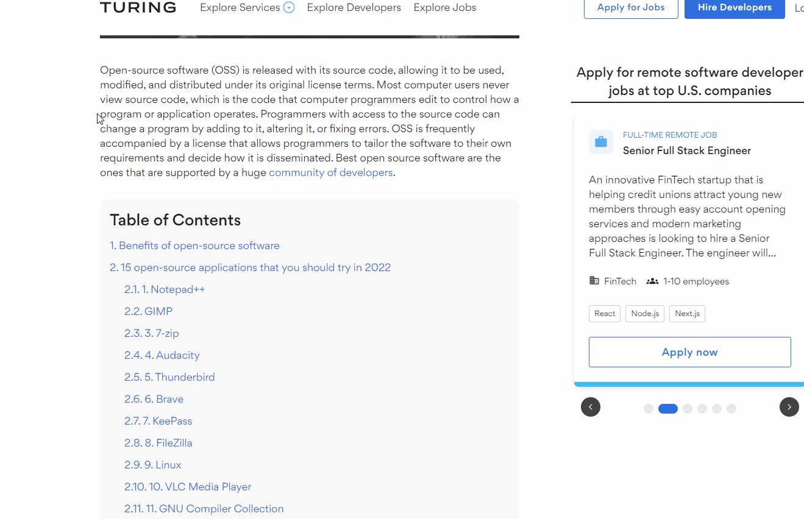Select the React skill tag
804x519 pixels.
(605, 314)
